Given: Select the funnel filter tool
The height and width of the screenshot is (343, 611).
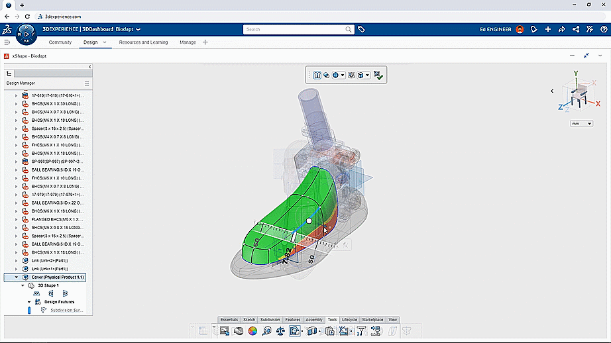Looking at the screenshot, I should click(361, 331).
